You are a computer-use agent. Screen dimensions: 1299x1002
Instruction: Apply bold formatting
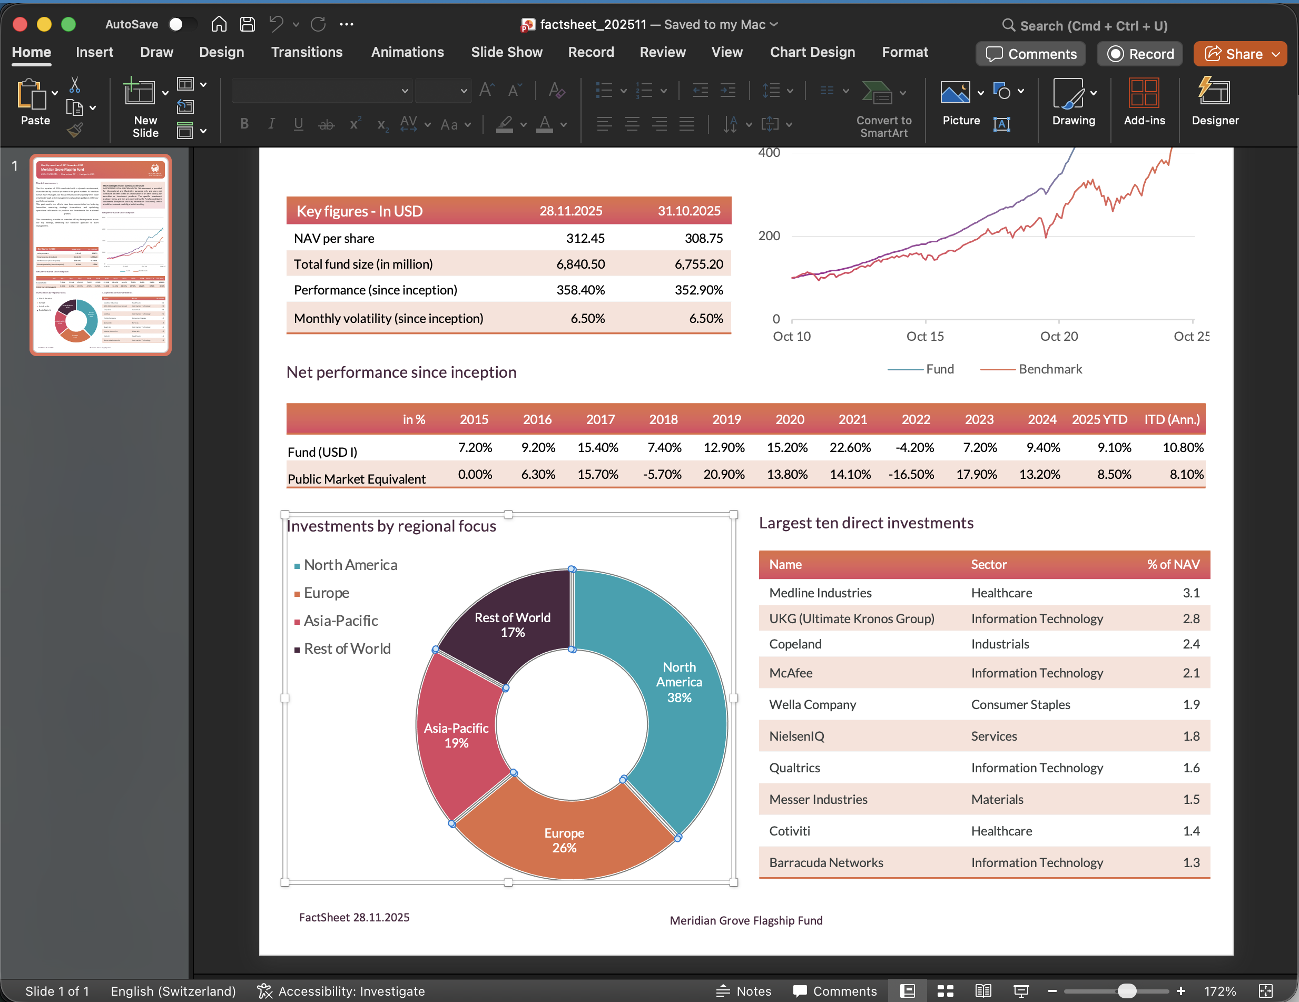(244, 124)
